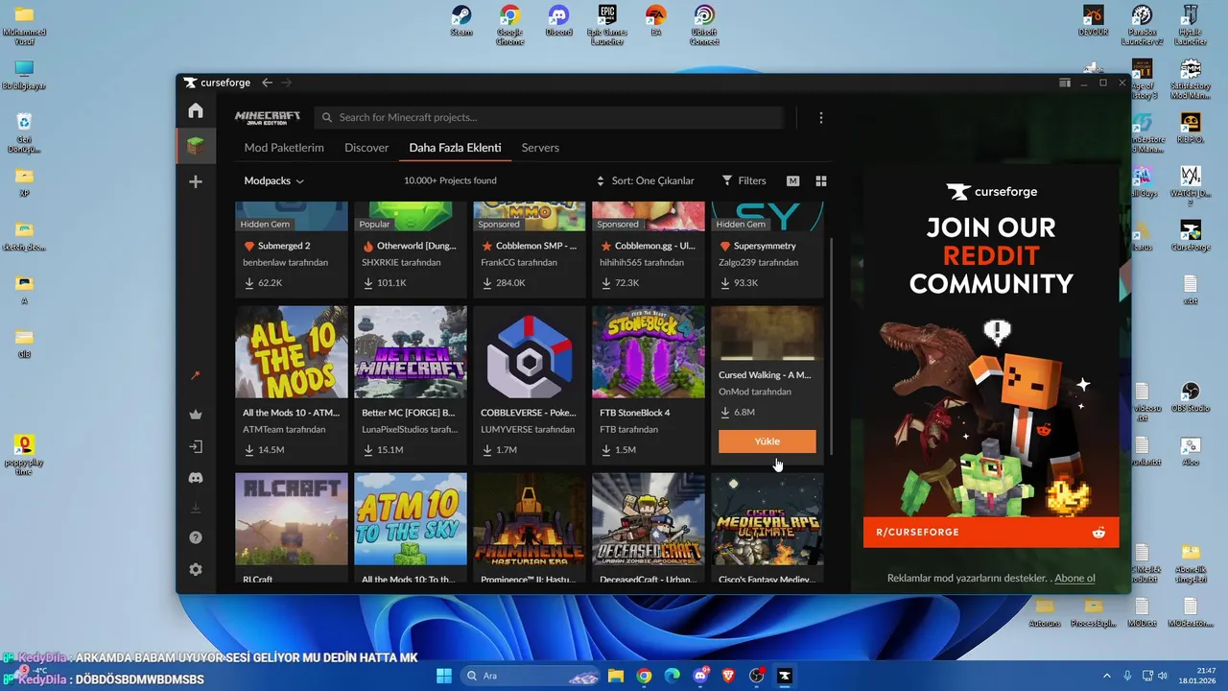The height and width of the screenshot is (691, 1228).
Task: Open the three-dot options menu
Action: [821, 117]
